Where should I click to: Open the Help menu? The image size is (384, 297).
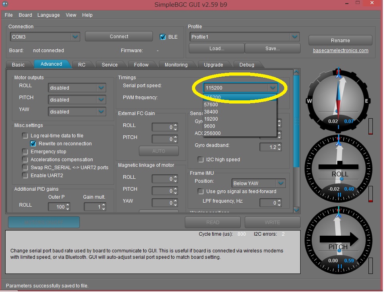87,15
